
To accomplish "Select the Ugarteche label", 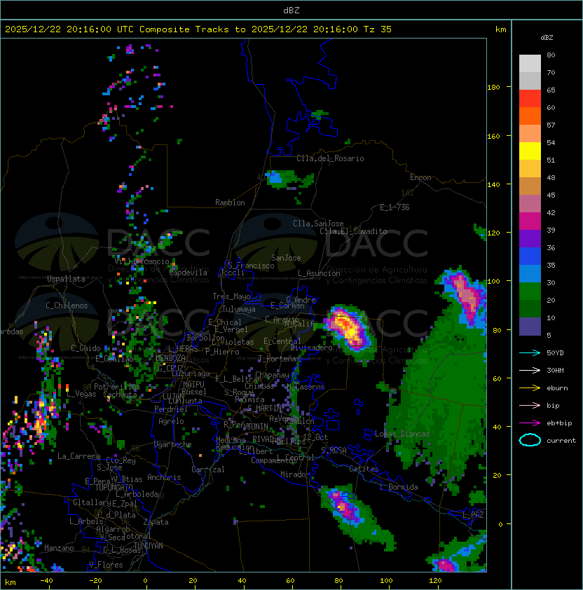I will pos(173,444).
